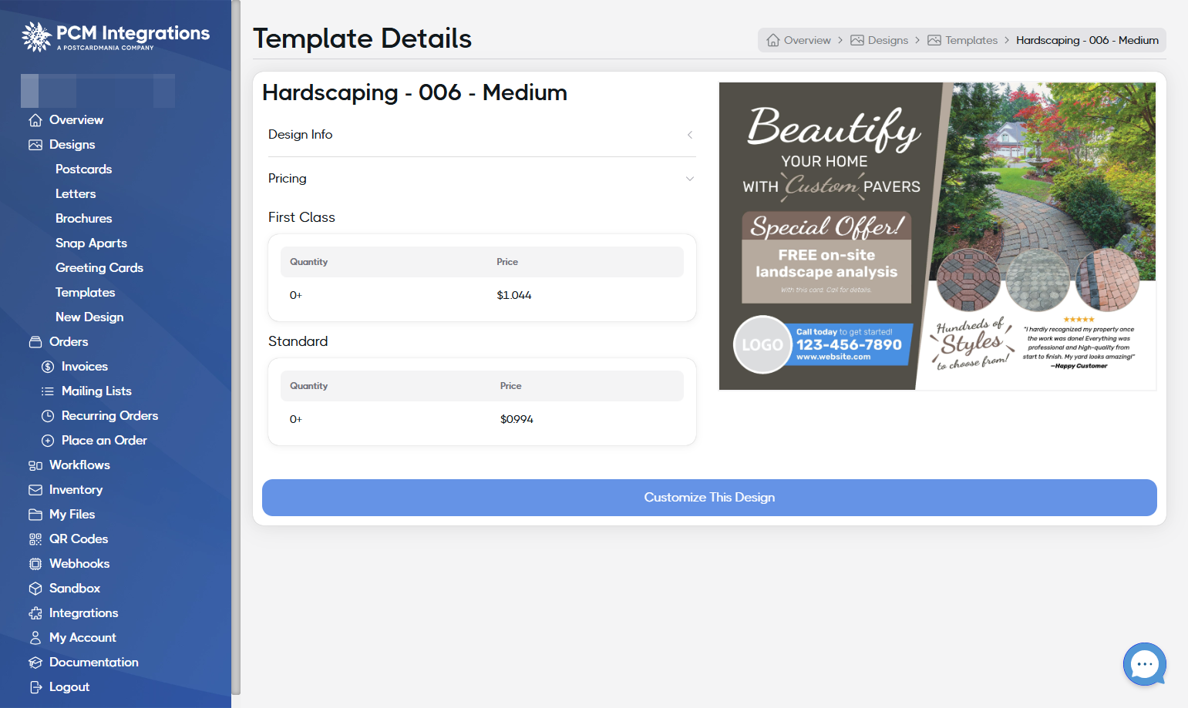1188x708 pixels.
Task: Click the Orders box icon in sidebar
Action: pos(35,342)
